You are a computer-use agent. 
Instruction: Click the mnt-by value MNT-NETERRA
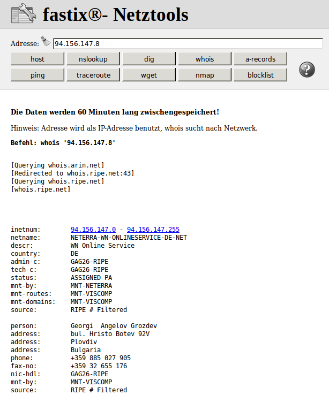[91, 286]
